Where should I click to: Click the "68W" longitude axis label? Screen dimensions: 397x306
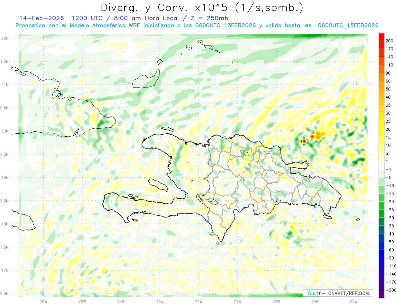353,301
